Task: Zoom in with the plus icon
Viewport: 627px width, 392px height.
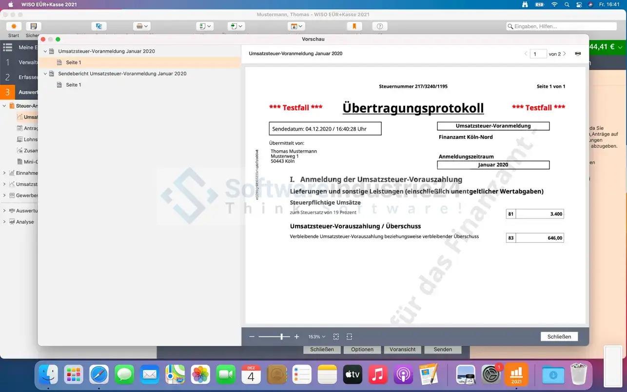Action: tap(296, 337)
